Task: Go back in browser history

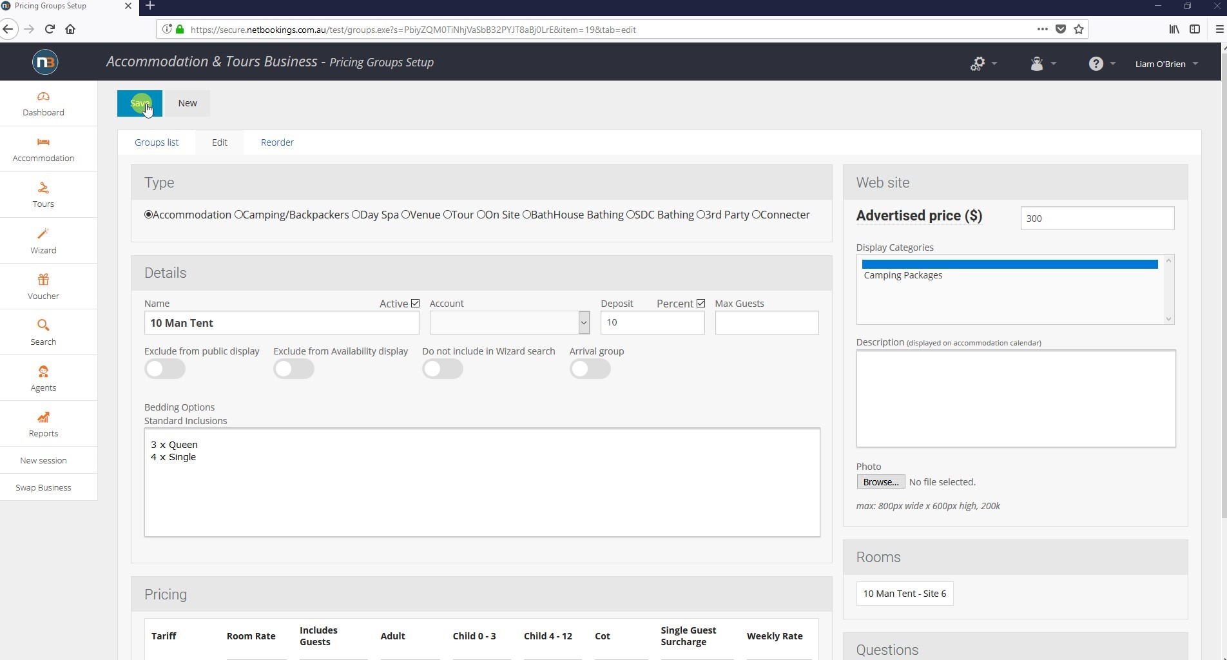Action: [8, 29]
